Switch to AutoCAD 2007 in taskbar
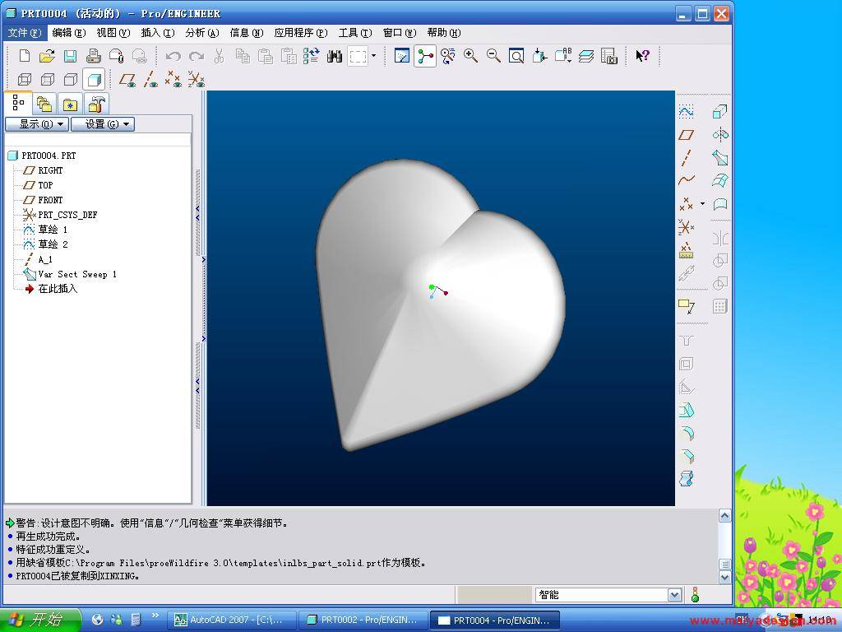842x632 pixels. 231,620
